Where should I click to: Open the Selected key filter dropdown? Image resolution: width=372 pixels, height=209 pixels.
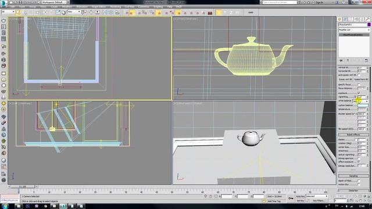317,196
